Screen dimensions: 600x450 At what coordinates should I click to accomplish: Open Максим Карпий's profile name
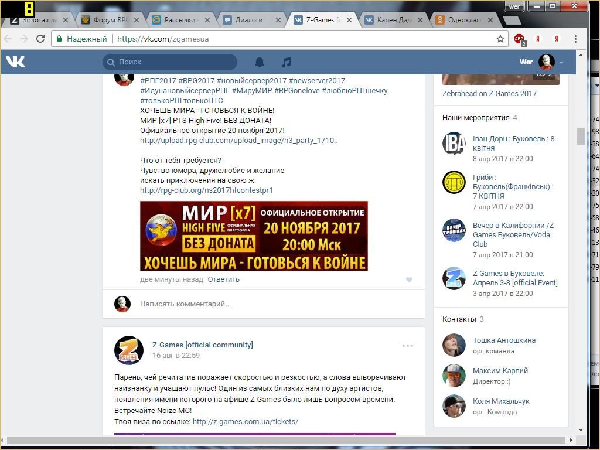pos(500,370)
